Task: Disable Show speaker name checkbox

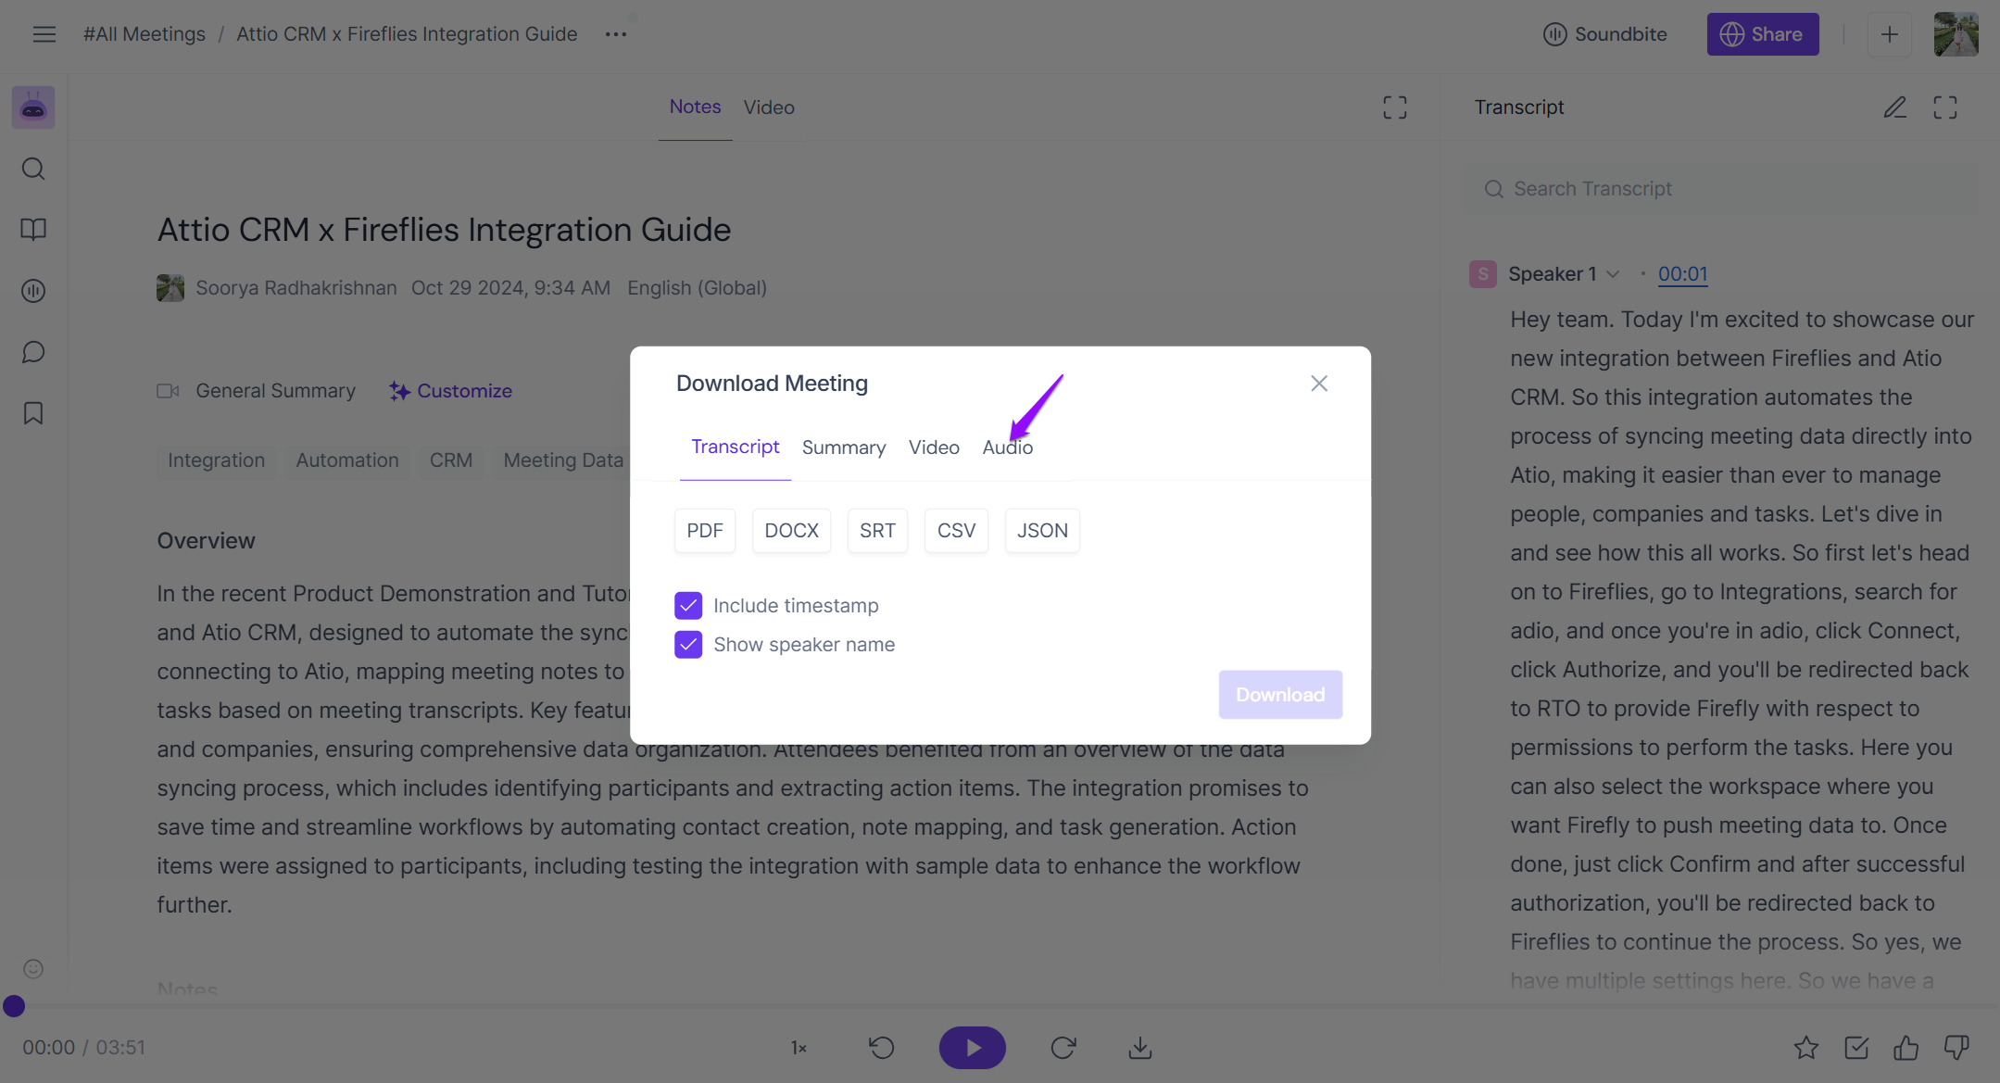Action: tap(688, 643)
